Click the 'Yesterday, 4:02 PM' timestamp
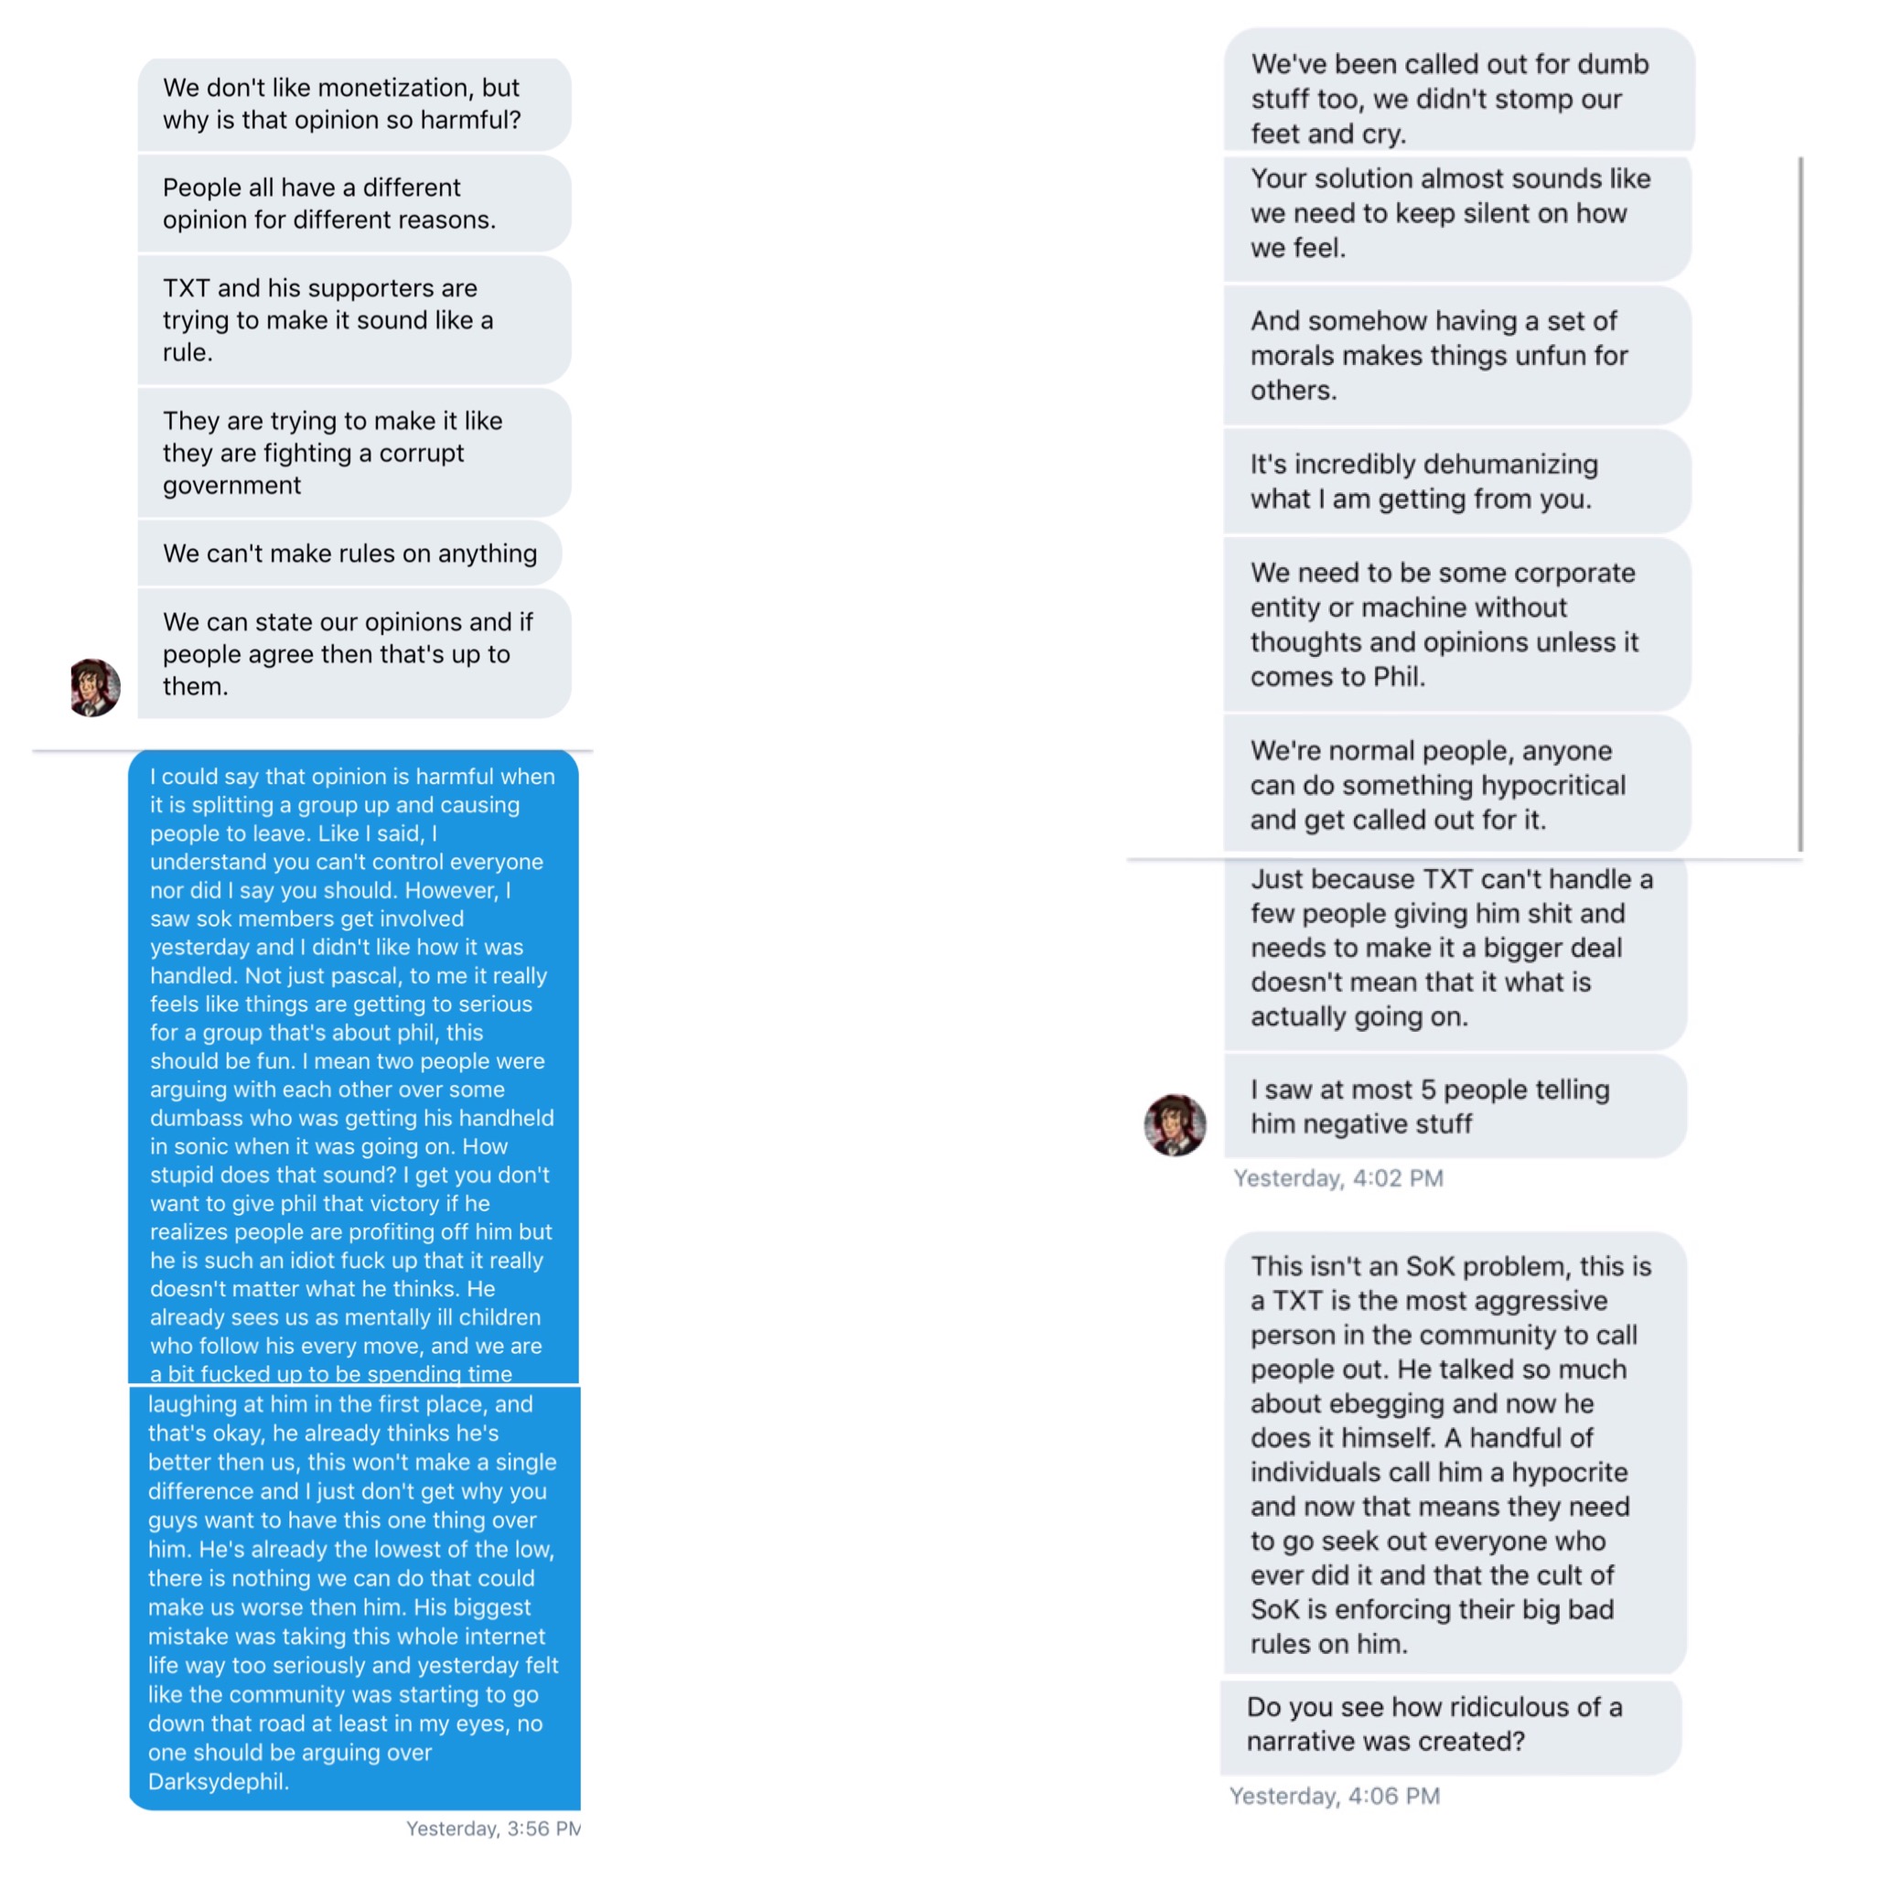1901x1901 pixels. (x=1338, y=1177)
